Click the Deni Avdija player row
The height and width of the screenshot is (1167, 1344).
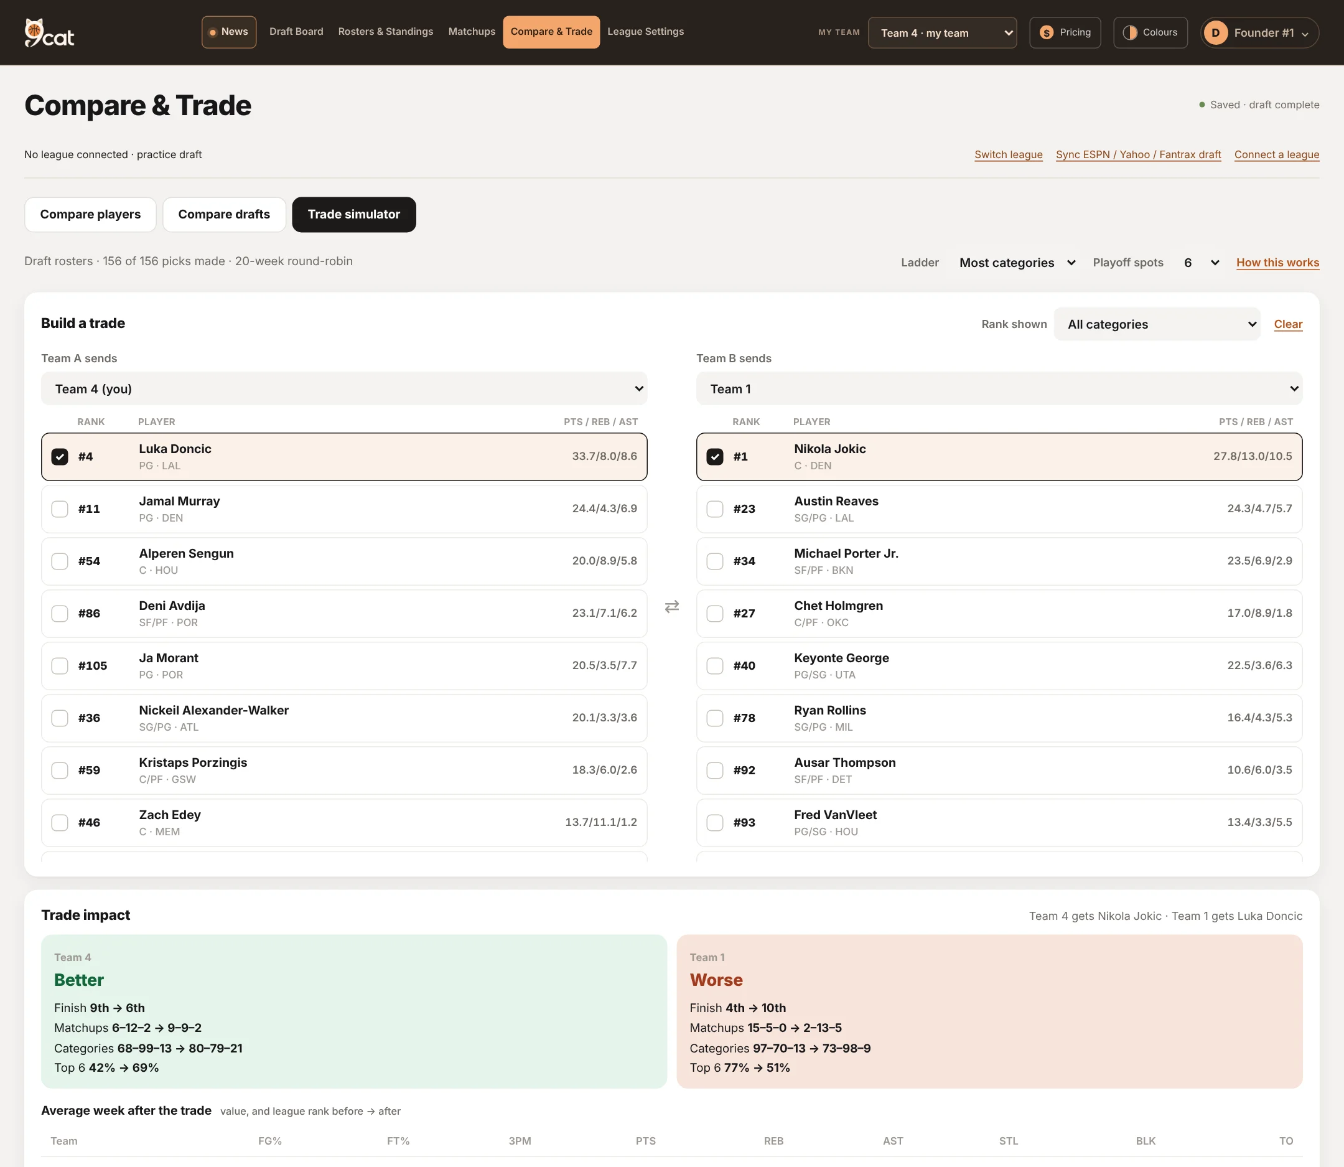[x=344, y=614]
